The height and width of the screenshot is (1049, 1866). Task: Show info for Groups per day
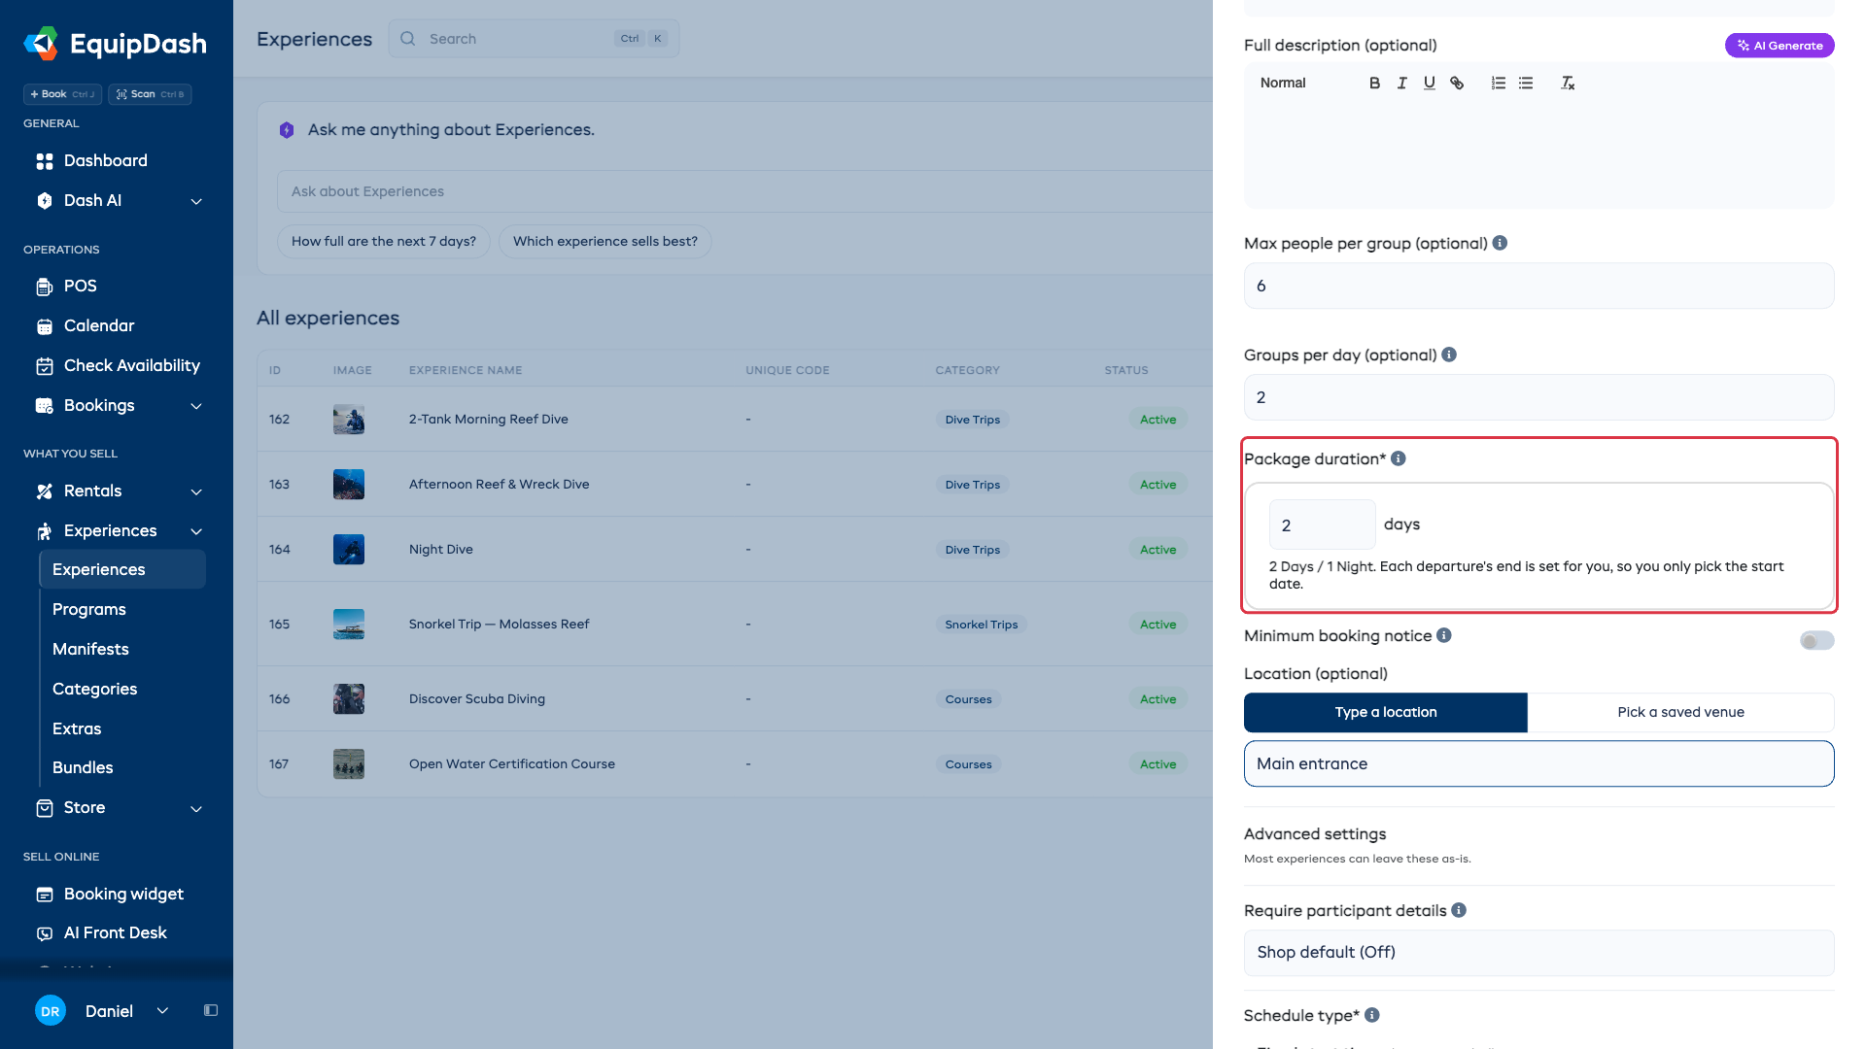point(1449,355)
